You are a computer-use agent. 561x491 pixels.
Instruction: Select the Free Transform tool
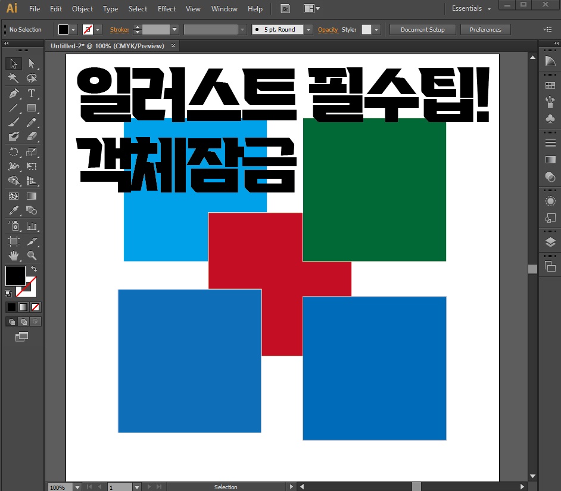[x=32, y=166]
